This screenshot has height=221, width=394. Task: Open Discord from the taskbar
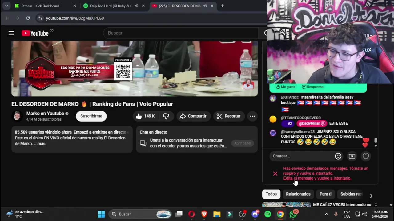255,214
